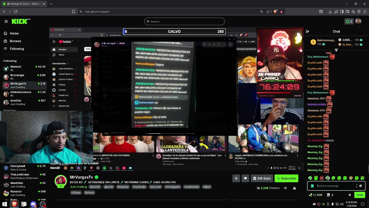Viewport: 369px width, 208px height.
Task: Open the translate page icon
Action: coord(261,12)
